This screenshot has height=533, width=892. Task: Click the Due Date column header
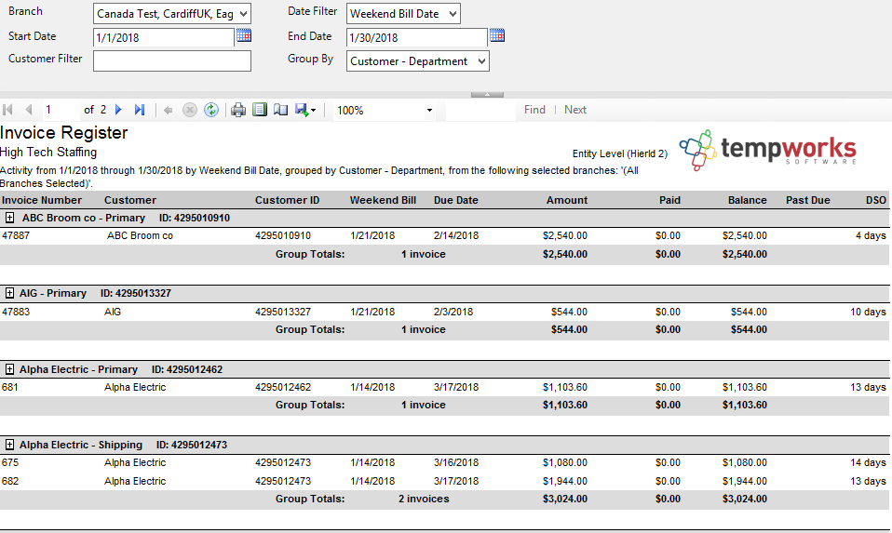point(455,200)
